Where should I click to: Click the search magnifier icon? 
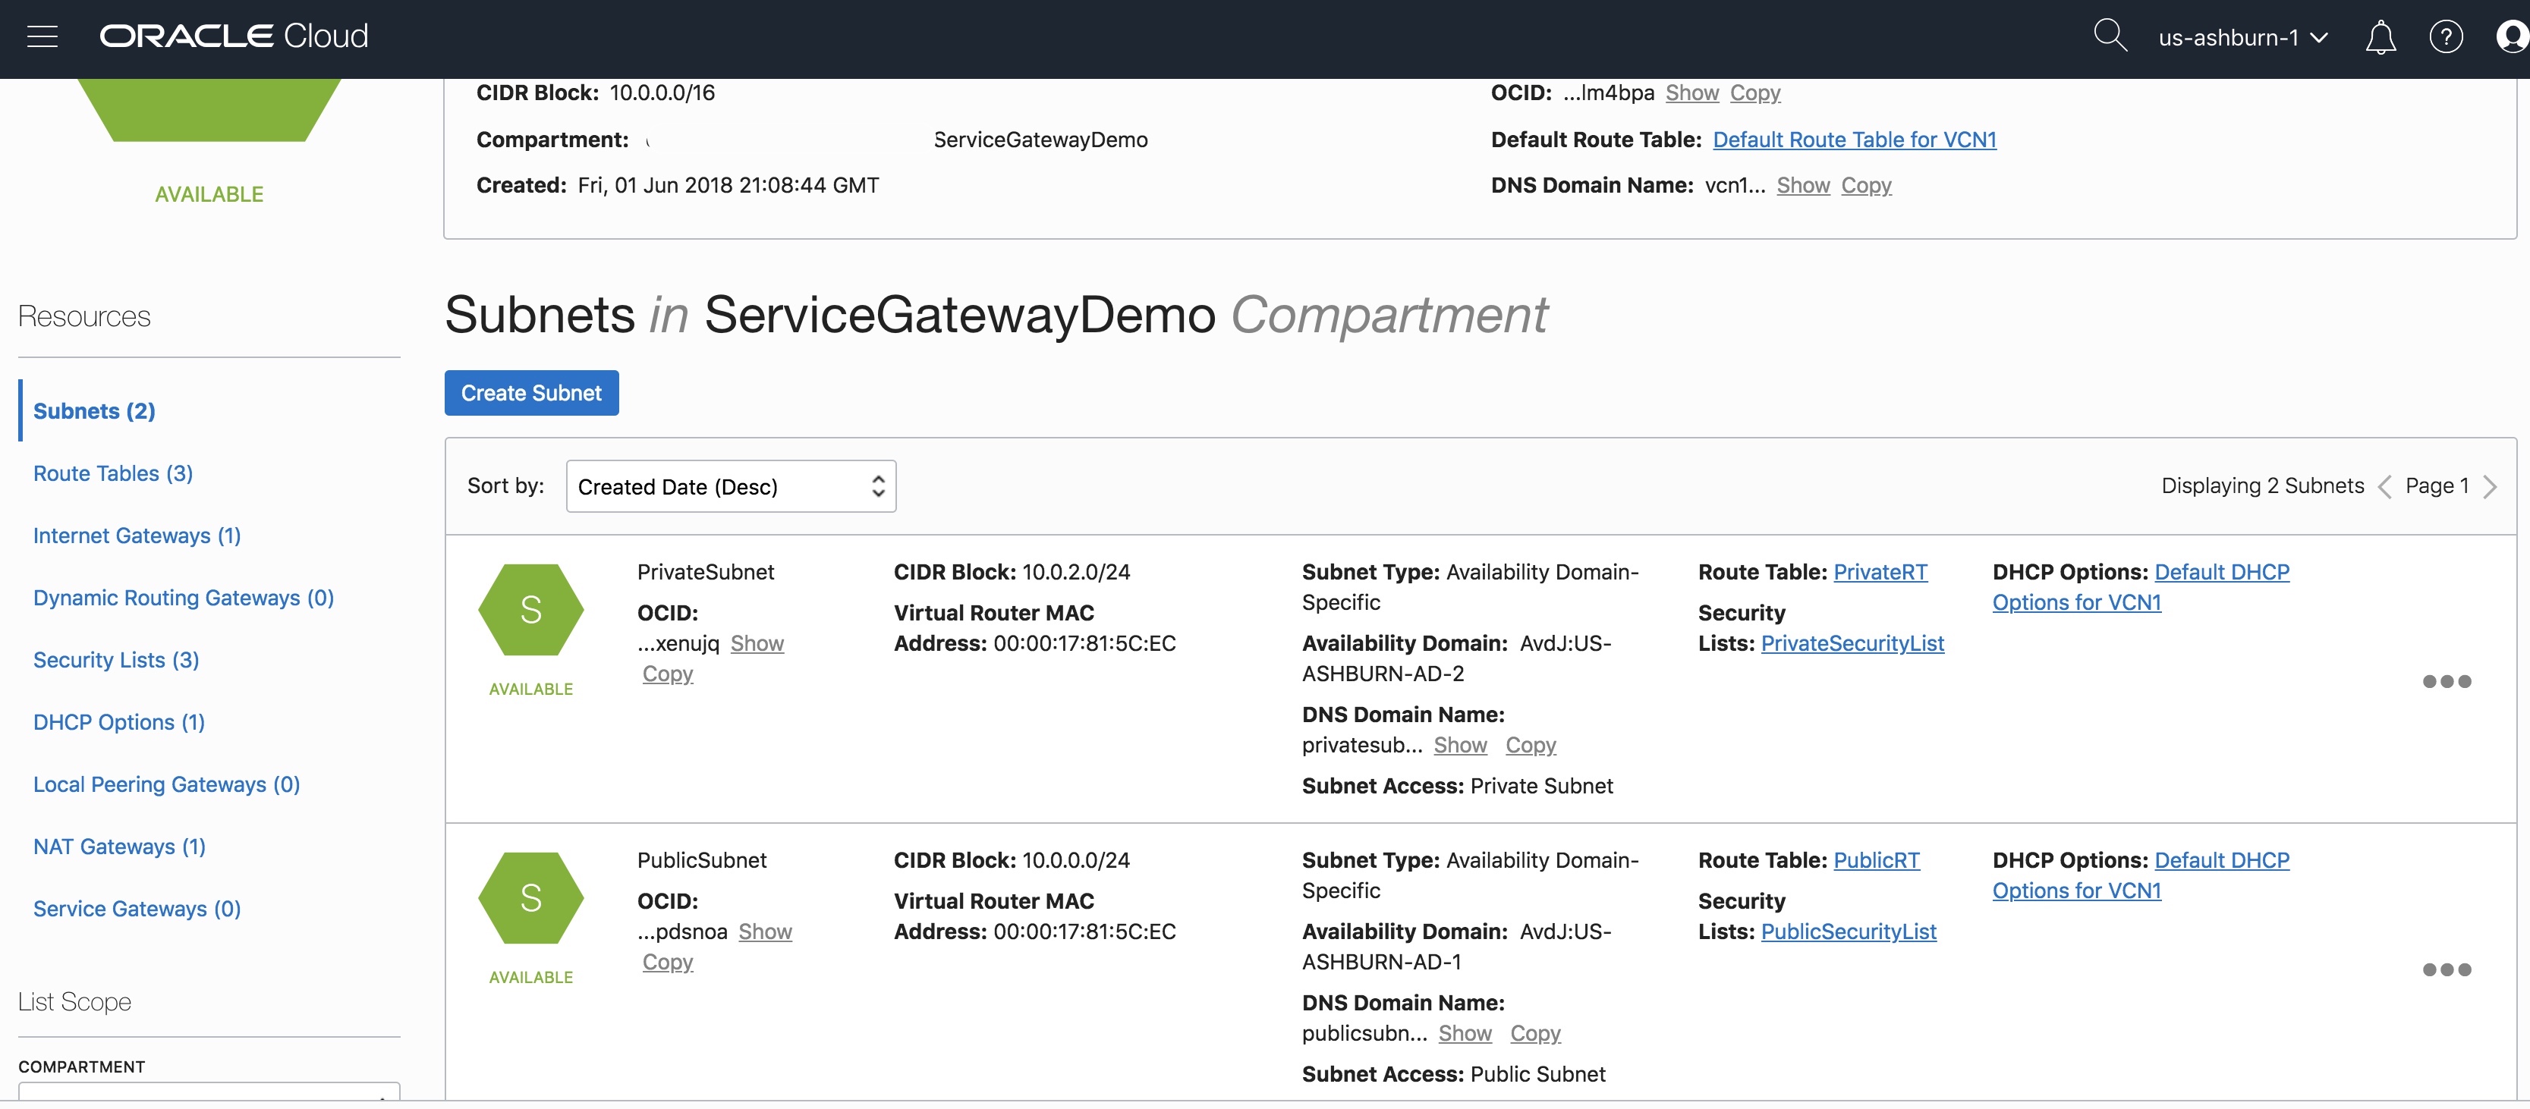[2109, 36]
